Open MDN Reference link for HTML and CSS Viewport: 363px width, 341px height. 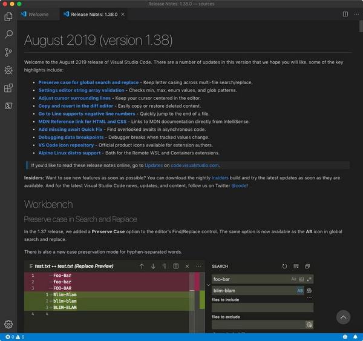pyautogui.click(x=82, y=122)
